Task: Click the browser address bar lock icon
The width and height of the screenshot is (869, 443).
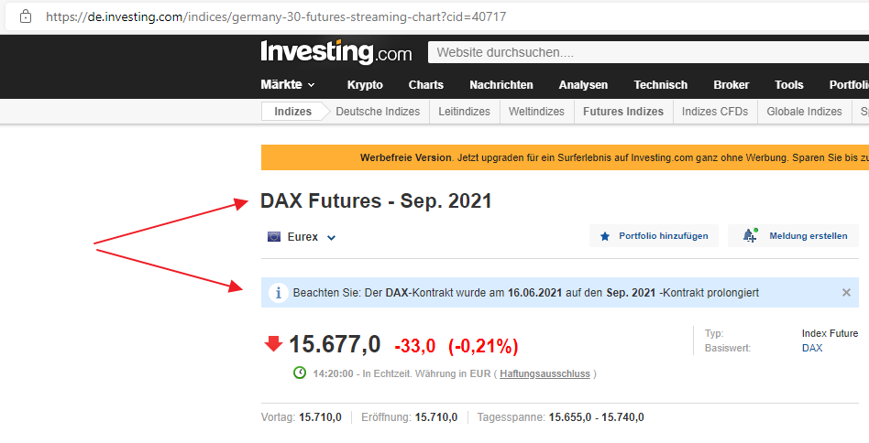Action: [25, 16]
